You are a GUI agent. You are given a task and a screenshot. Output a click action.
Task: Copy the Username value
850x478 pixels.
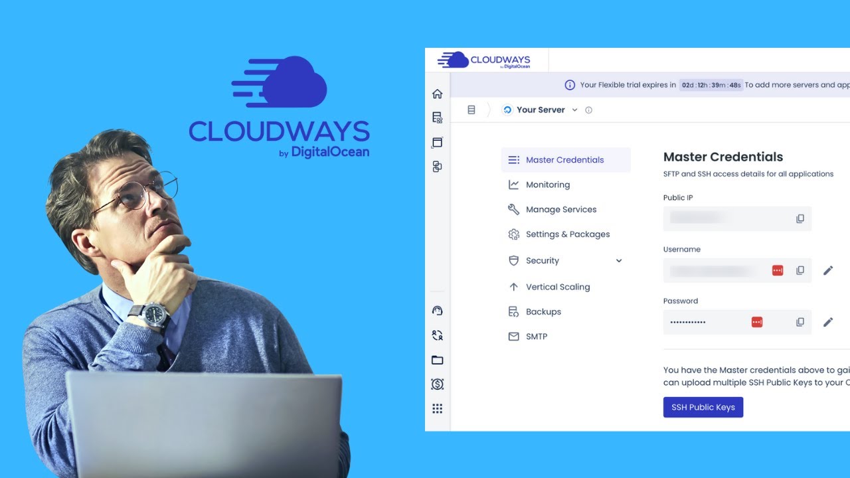(800, 270)
